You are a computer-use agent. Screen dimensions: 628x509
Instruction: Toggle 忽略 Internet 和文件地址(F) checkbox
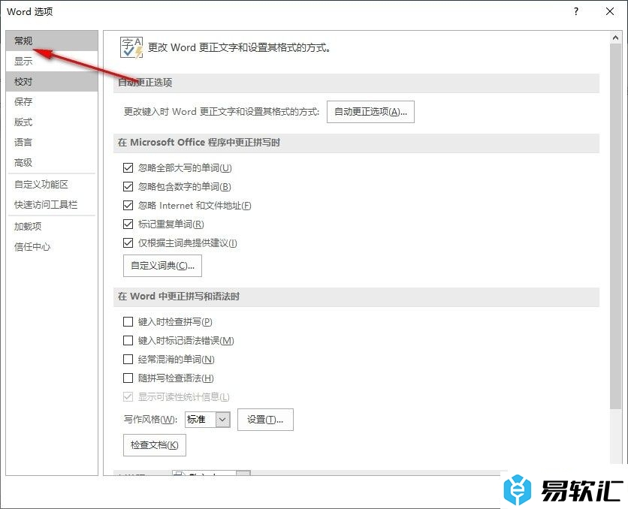tap(128, 205)
